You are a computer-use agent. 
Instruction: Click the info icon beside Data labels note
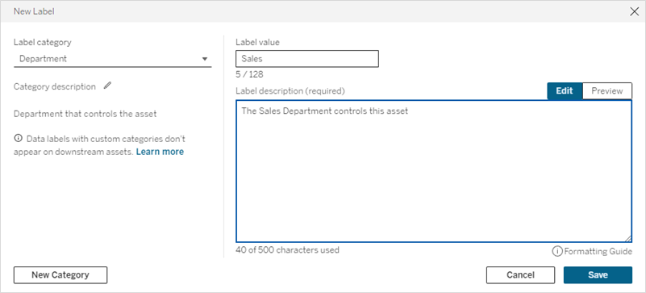pyautogui.click(x=17, y=138)
